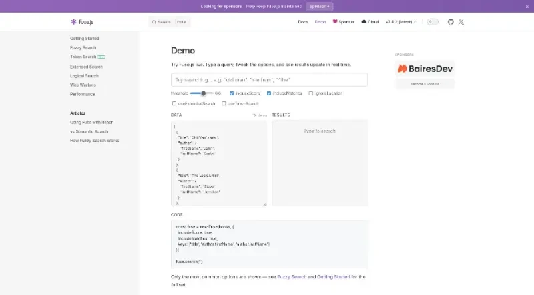Screen dimensions: 534x295
Task: Close the sponsor banner with the X
Action: tap(527, 7)
